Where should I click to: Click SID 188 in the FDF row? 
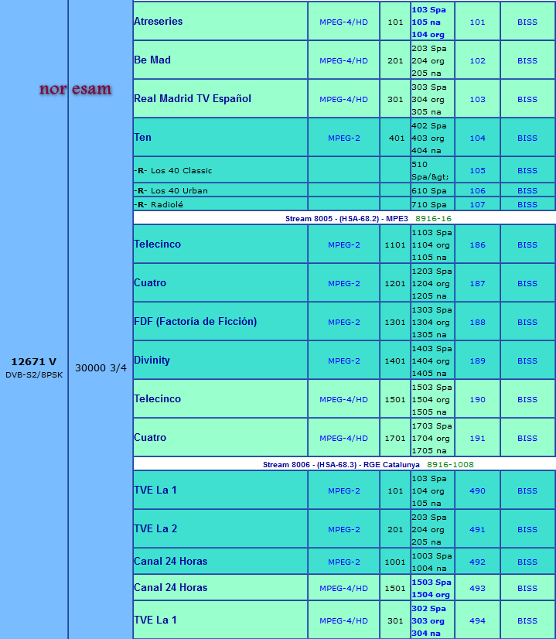pyautogui.click(x=477, y=323)
